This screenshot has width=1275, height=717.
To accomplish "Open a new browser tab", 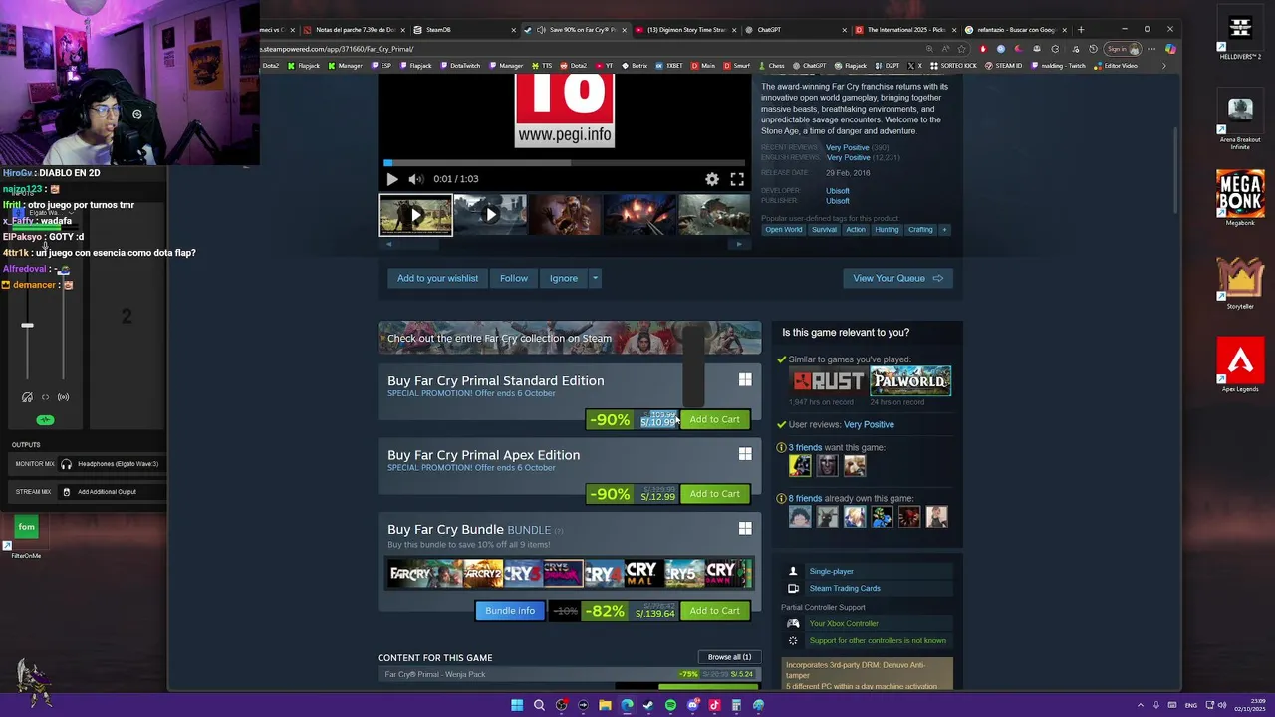I will coord(1081,30).
